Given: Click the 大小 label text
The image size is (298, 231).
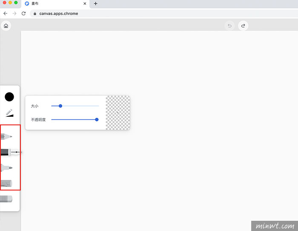Looking at the screenshot, I should pyautogui.click(x=34, y=106).
